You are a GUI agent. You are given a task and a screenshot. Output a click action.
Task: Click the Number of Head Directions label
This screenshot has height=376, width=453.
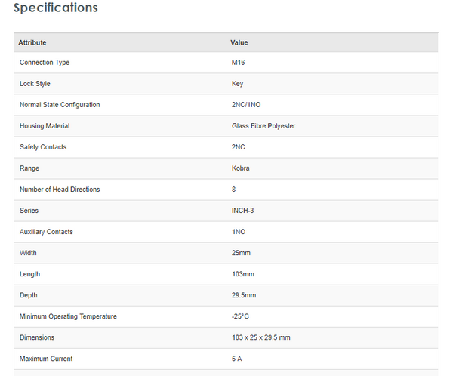(60, 190)
